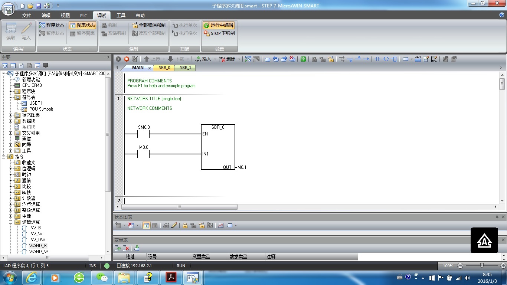
Task: Click the red Stop PLC icon in editor toolbar
Action: 127,59
